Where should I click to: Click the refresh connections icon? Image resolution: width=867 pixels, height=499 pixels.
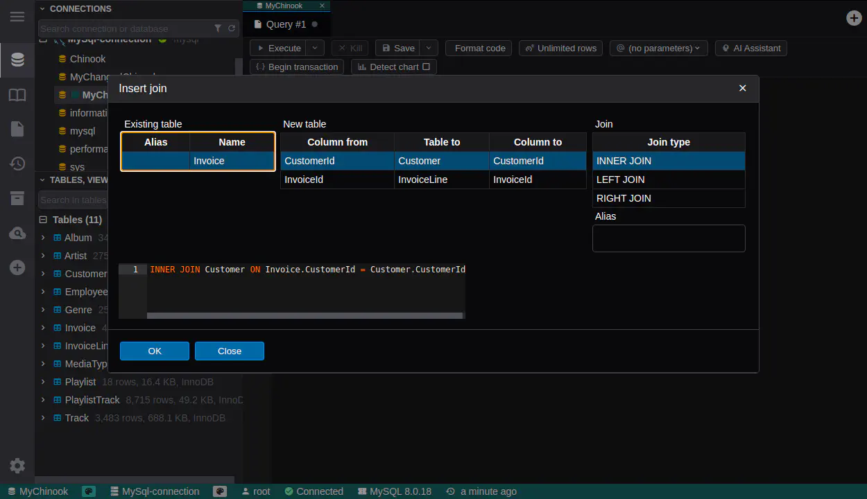point(232,28)
